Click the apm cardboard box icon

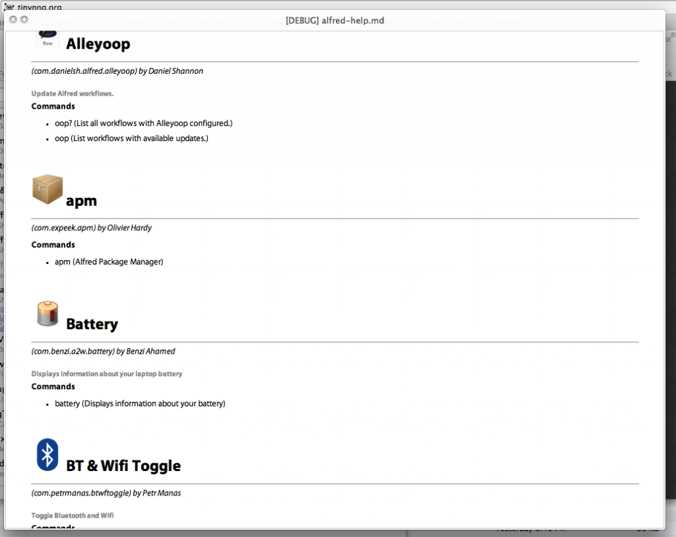(x=48, y=190)
